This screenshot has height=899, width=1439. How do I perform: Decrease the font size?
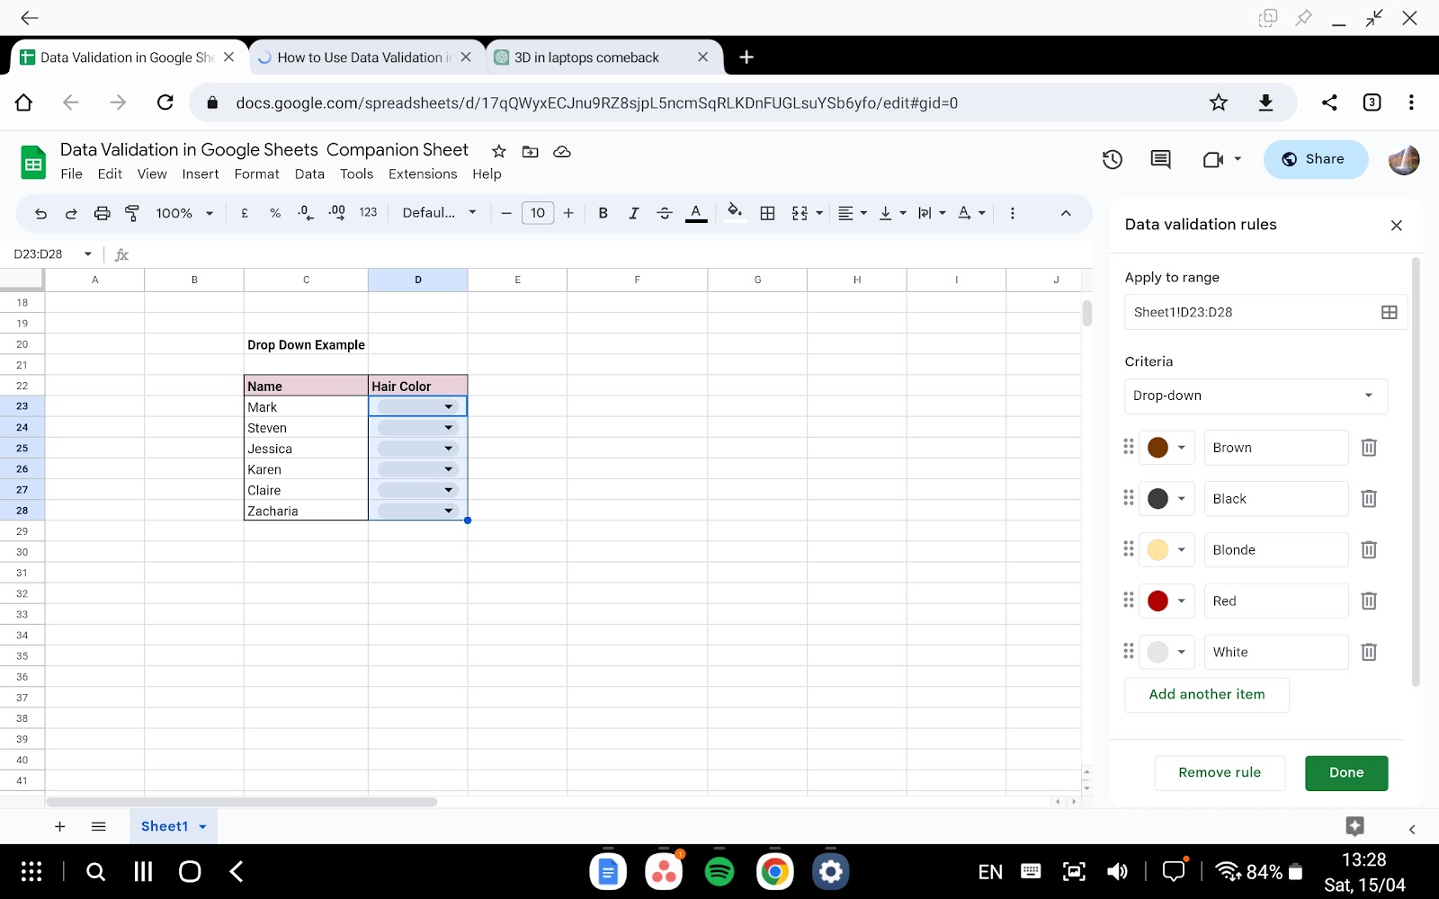pyautogui.click(x=506, y=213)
